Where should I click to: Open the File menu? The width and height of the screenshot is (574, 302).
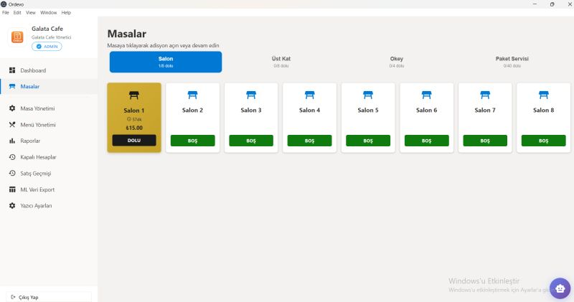point(6,13)
